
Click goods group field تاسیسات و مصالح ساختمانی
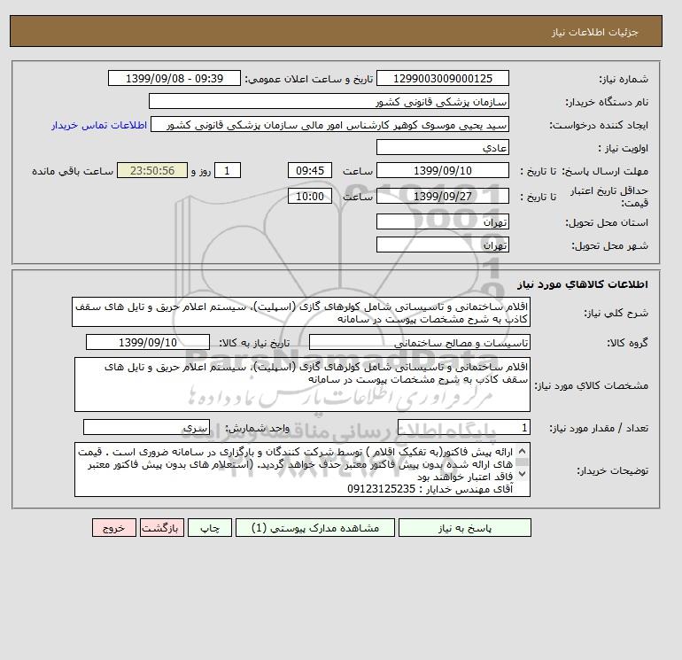point(419,342)
